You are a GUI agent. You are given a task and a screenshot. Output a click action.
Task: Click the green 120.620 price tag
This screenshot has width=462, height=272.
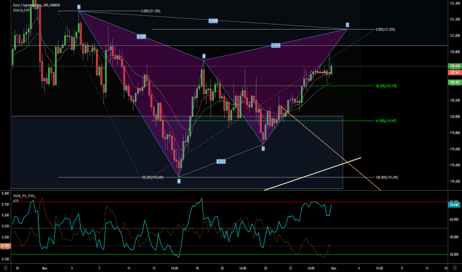point(454,66)
